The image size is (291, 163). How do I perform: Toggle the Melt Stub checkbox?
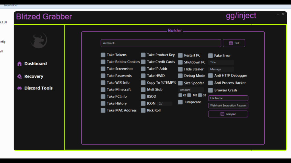pyautogui.click(x=143, y=89)
